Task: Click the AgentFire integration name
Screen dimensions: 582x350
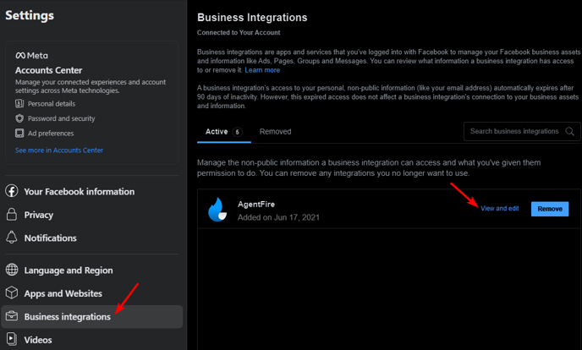Action: pos(256,204)
